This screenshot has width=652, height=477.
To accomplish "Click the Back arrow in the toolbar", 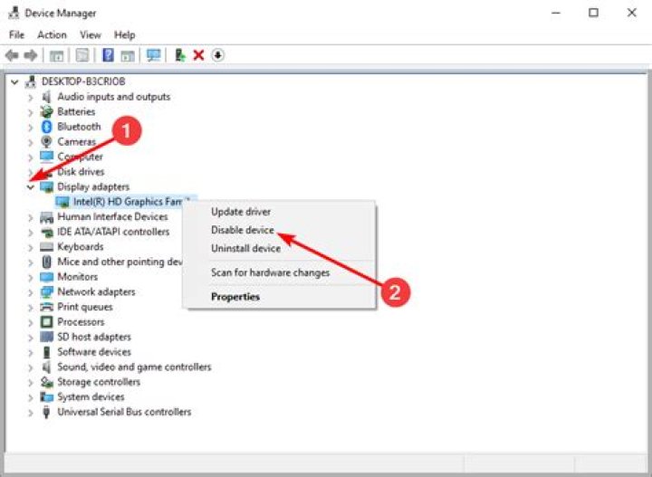I will point(12,55).
